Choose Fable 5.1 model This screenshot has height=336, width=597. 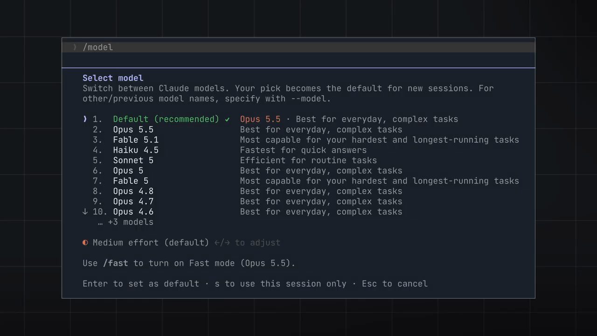tap(301, 140)
